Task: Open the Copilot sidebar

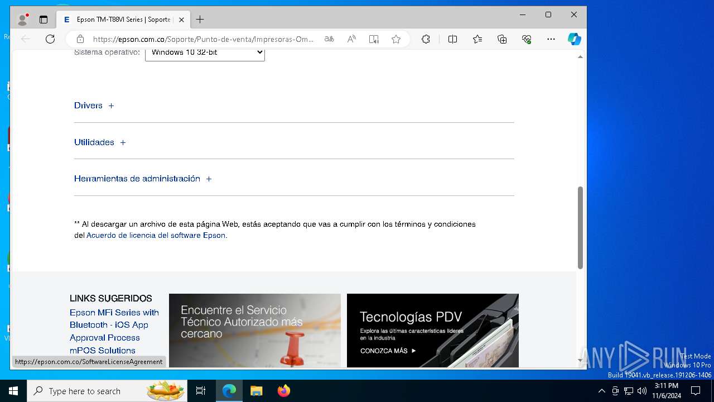Action: pyautogui.click(x=575, y=39)
